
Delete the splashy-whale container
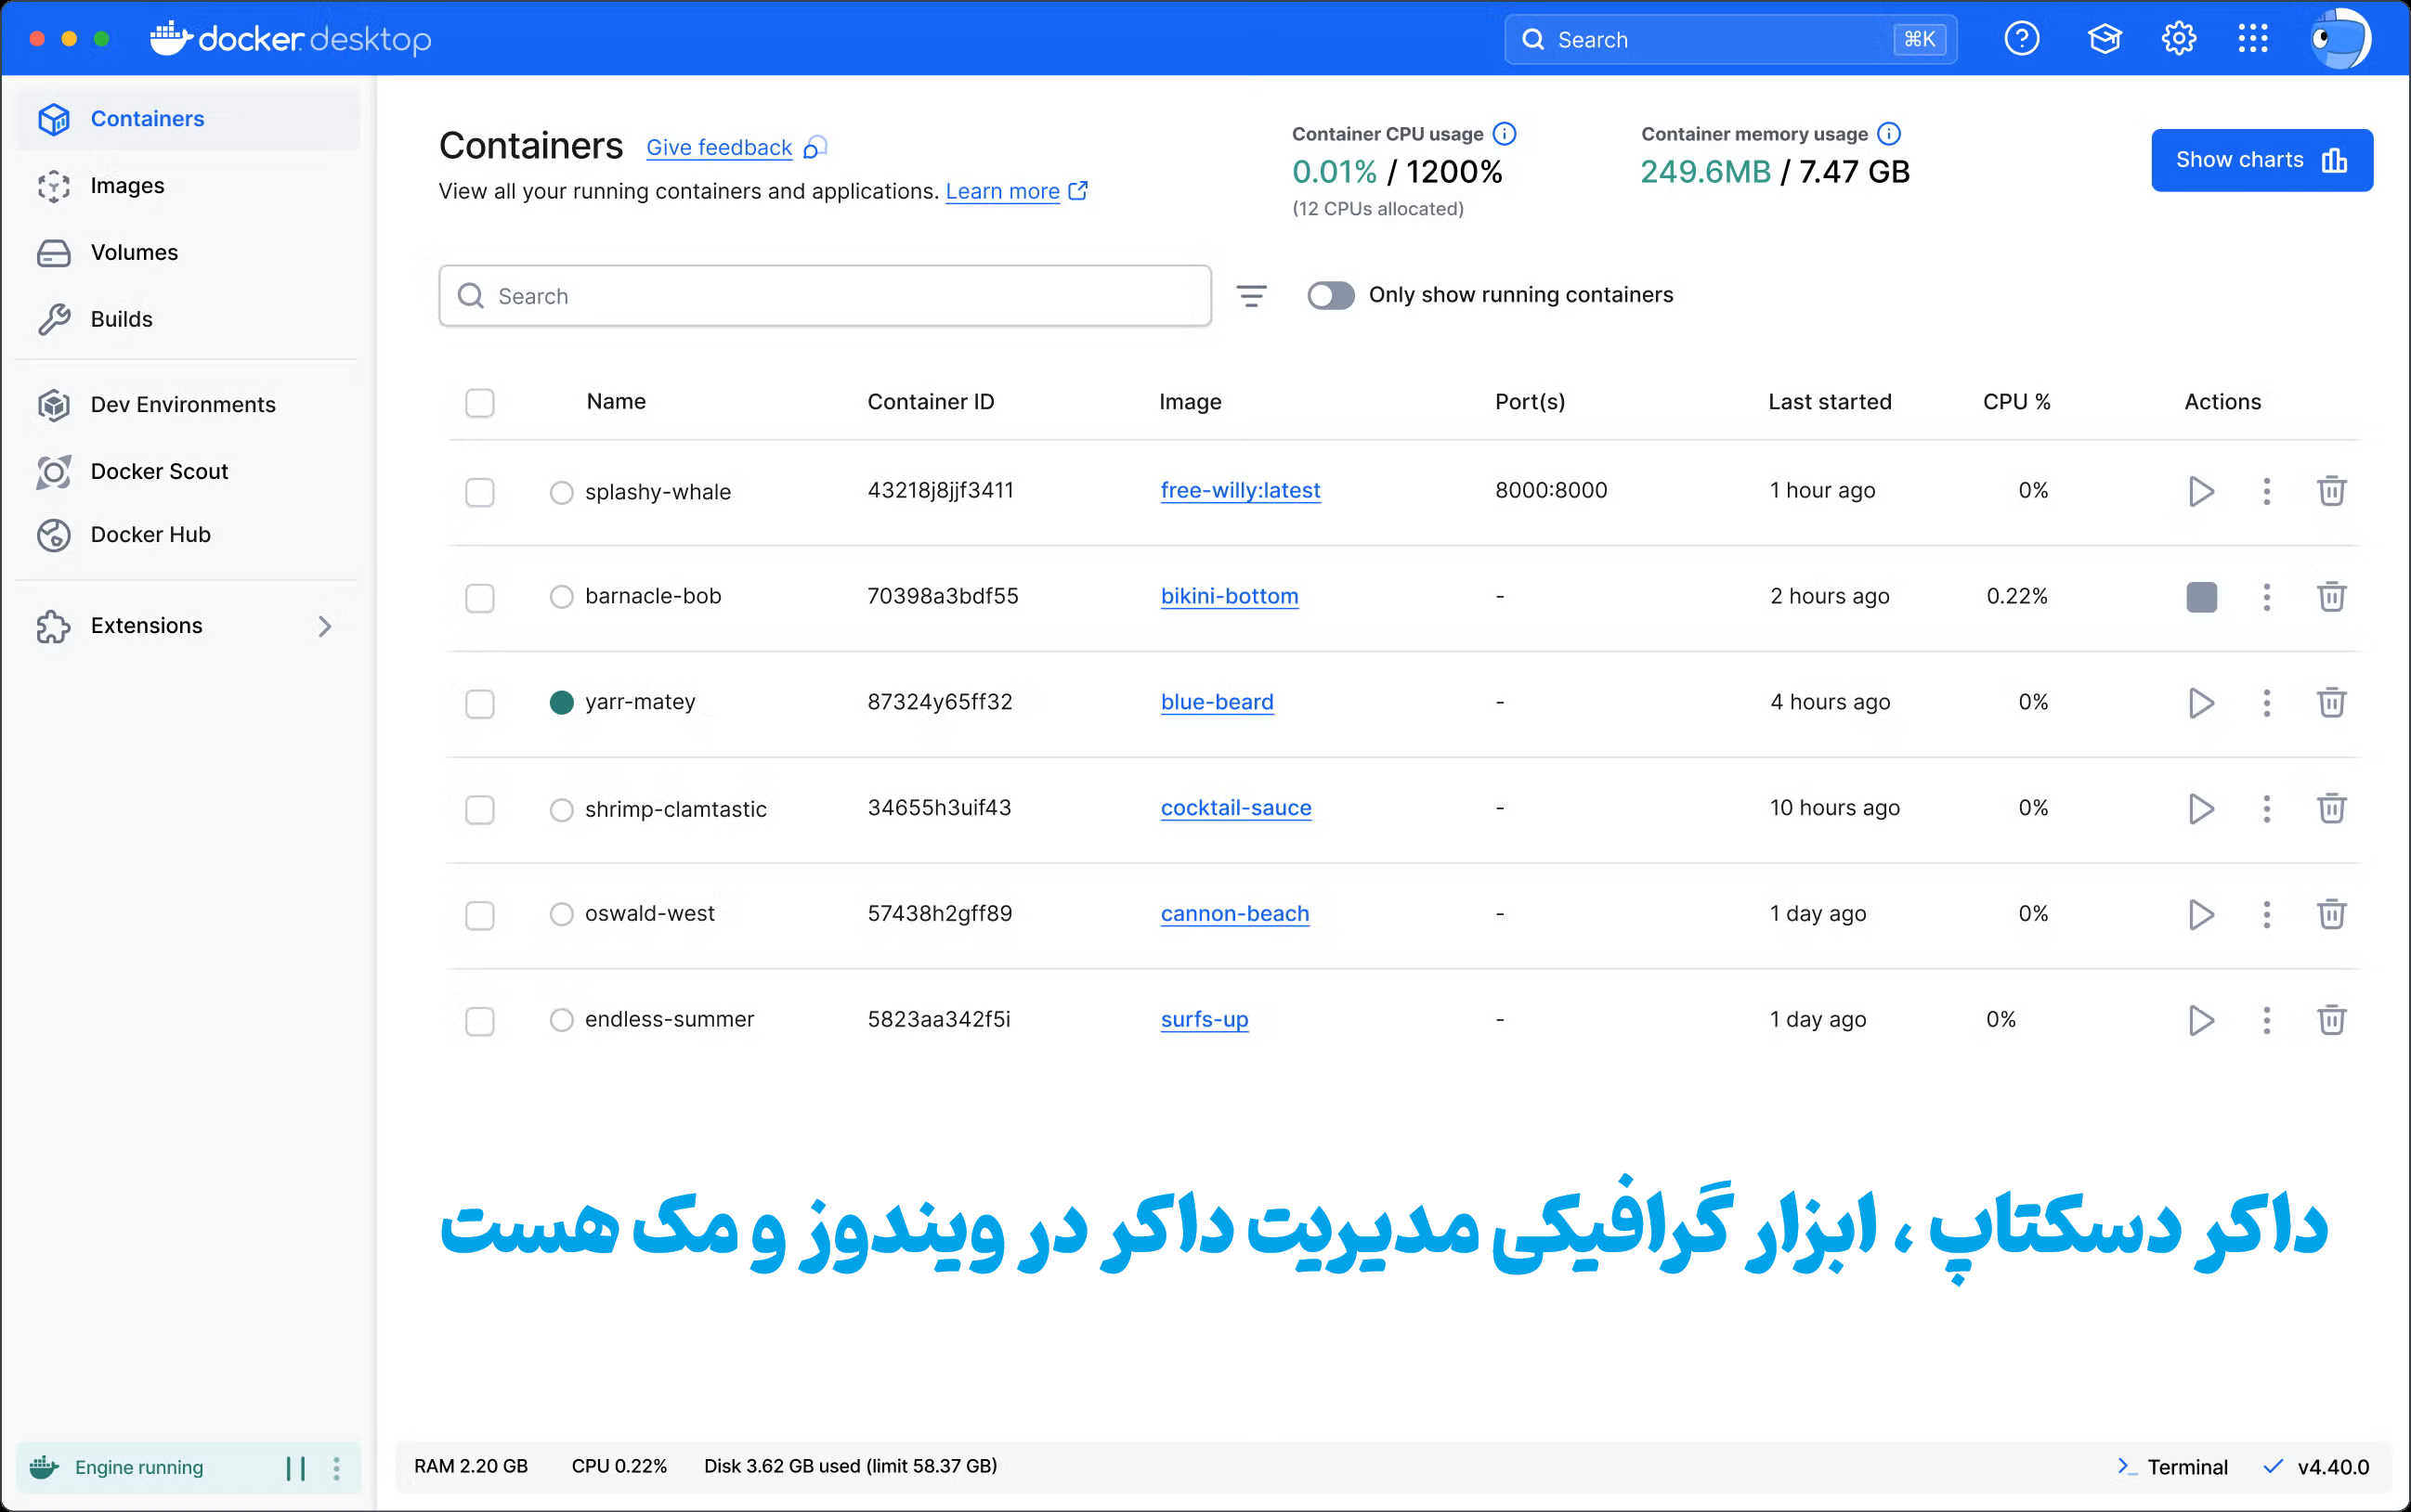[x=2331, y=491]
